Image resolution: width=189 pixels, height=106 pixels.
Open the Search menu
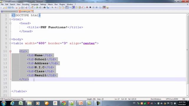(12, 4)
